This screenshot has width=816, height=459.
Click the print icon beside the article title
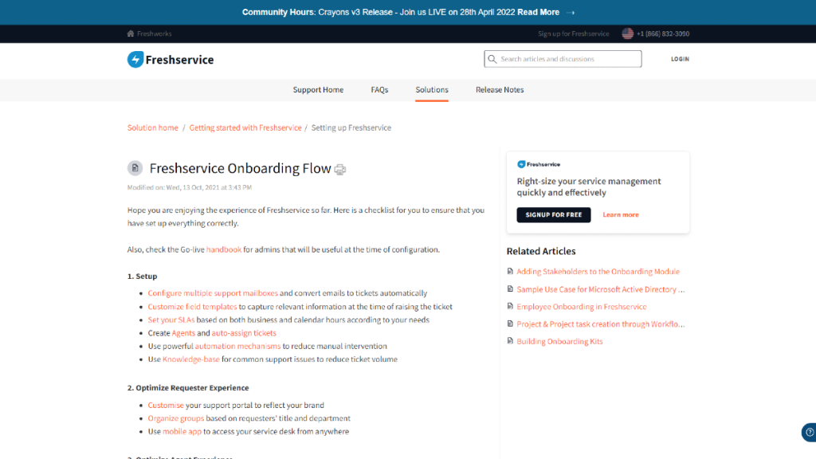tap(339, 170)
